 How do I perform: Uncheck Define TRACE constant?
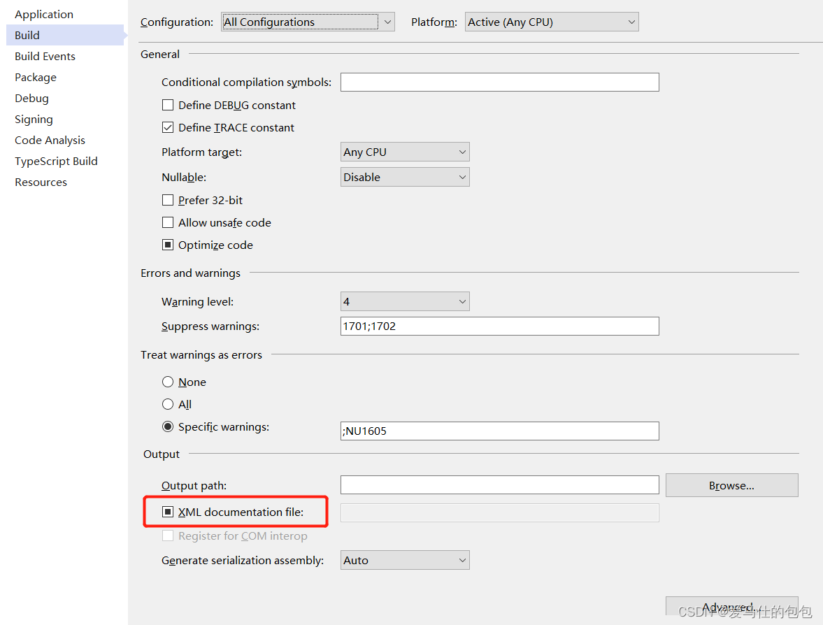167,127
